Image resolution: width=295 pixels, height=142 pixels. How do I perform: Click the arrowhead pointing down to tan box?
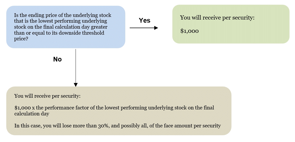tap(76, 85)
